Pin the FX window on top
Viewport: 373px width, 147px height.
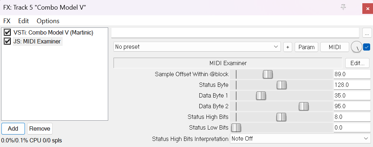point(343,7)
